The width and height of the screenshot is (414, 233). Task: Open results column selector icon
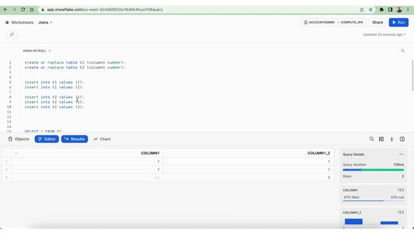[x=382, y=139]
